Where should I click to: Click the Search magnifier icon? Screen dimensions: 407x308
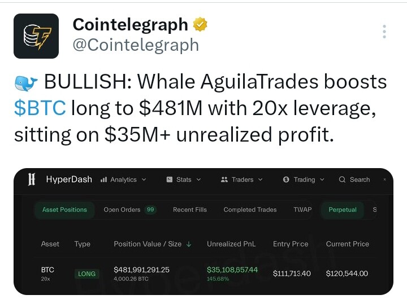pyautogui.click(x=342, y=179)
